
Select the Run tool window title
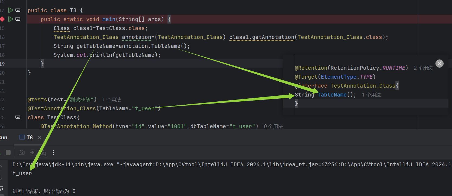tap(3, 137)
